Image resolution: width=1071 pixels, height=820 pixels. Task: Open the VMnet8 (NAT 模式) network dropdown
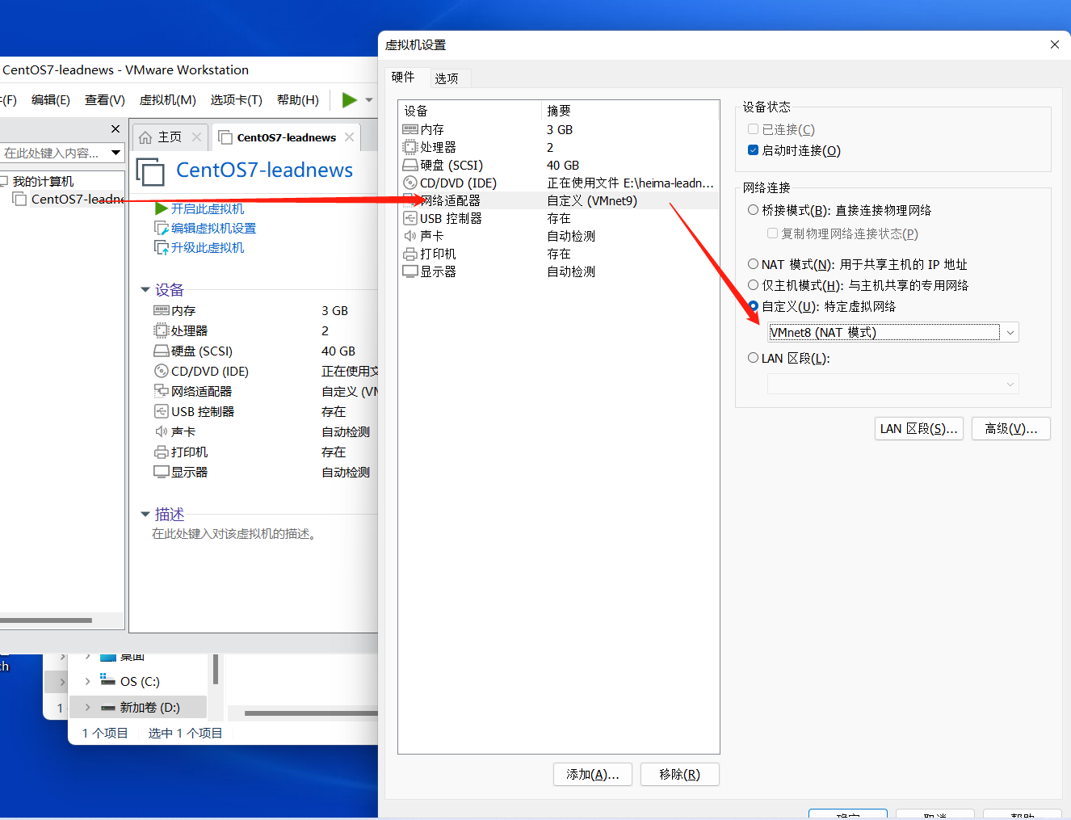click(x=892, y=332)
